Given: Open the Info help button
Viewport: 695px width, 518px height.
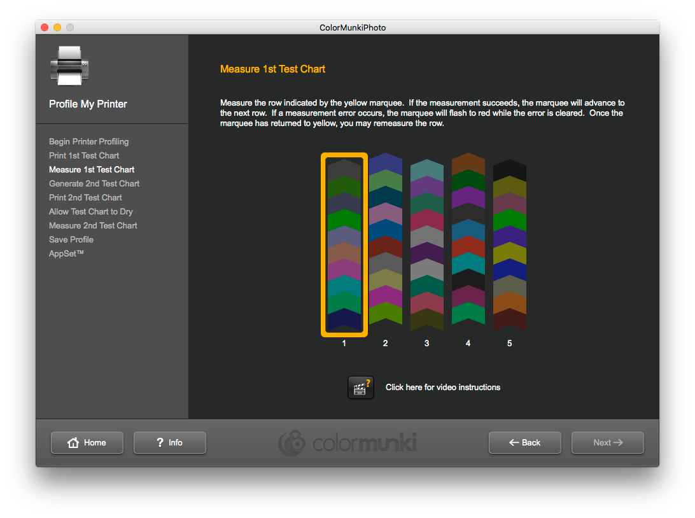Looking at the screenshot, I should 170,443.
